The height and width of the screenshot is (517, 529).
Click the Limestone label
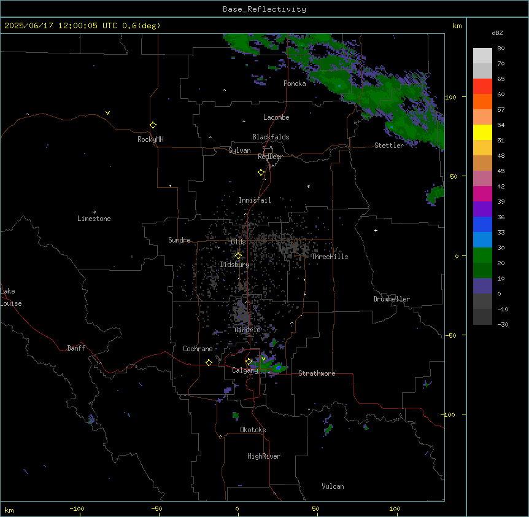coord(94,219)
